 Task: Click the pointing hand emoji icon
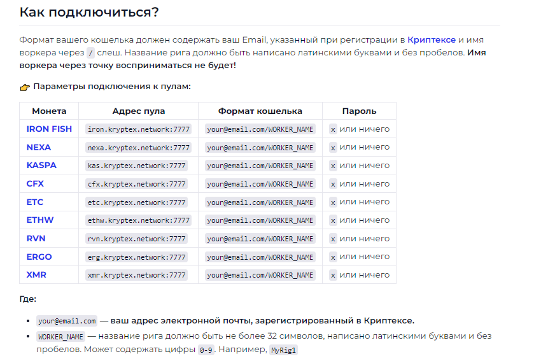[25, 87]
